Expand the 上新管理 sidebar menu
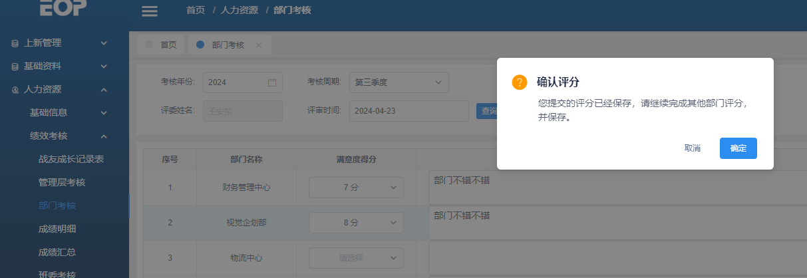The image size is (807, 278). point(64,43)
